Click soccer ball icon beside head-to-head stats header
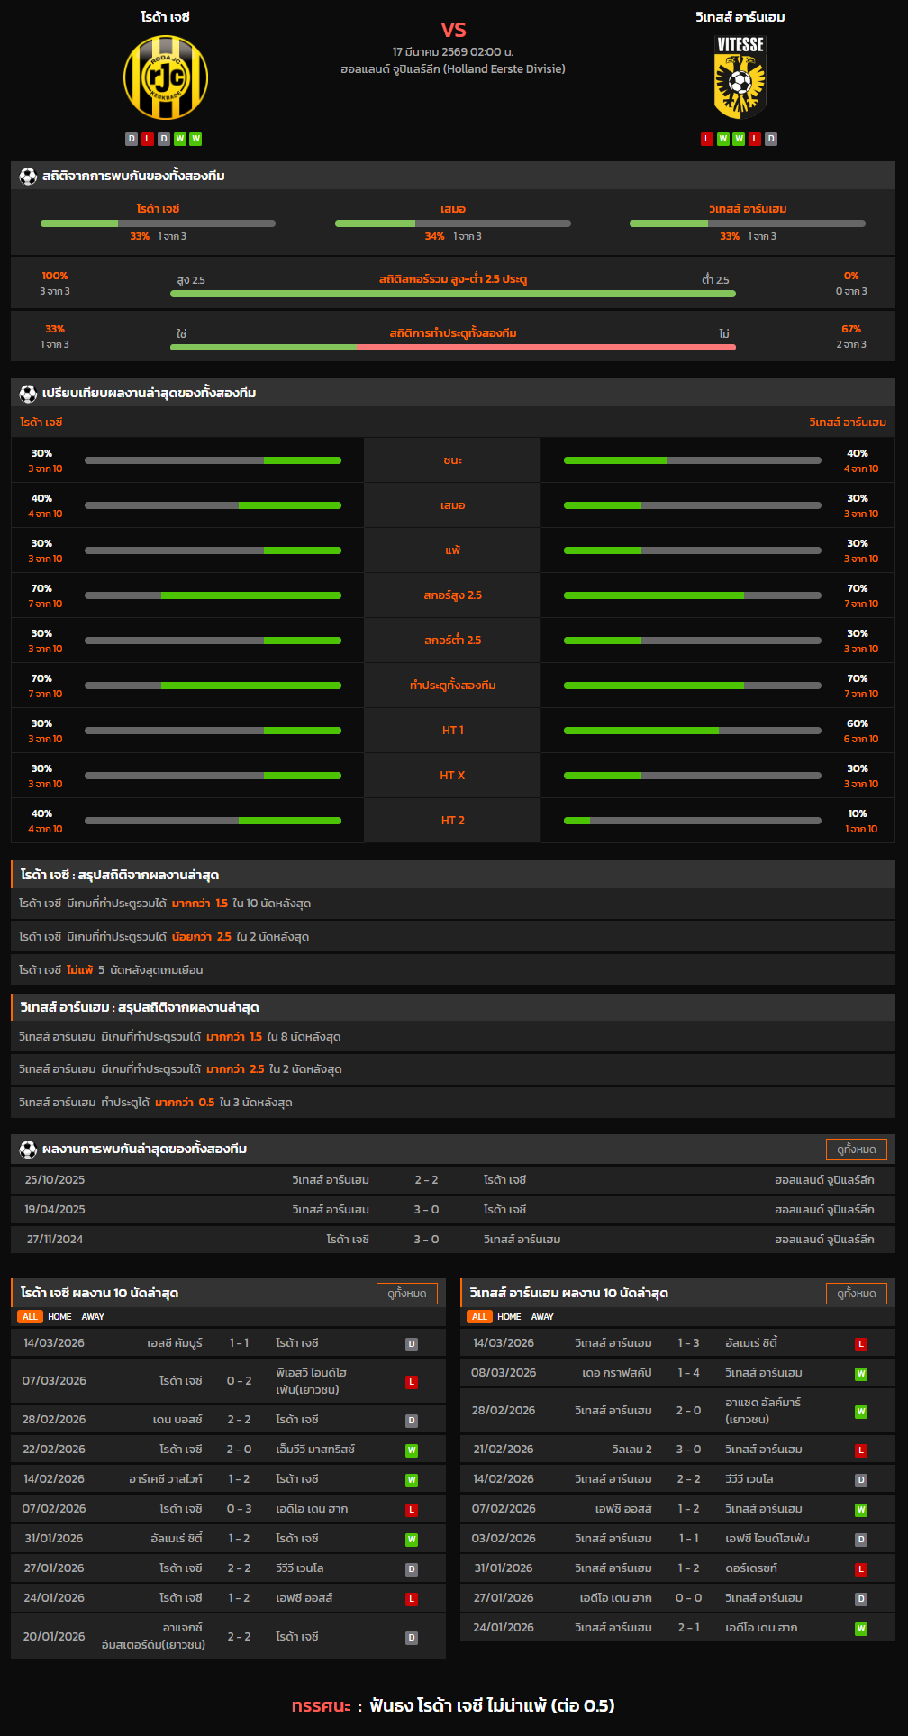Screen dimensions: 908x1736 tap(28, 177)
